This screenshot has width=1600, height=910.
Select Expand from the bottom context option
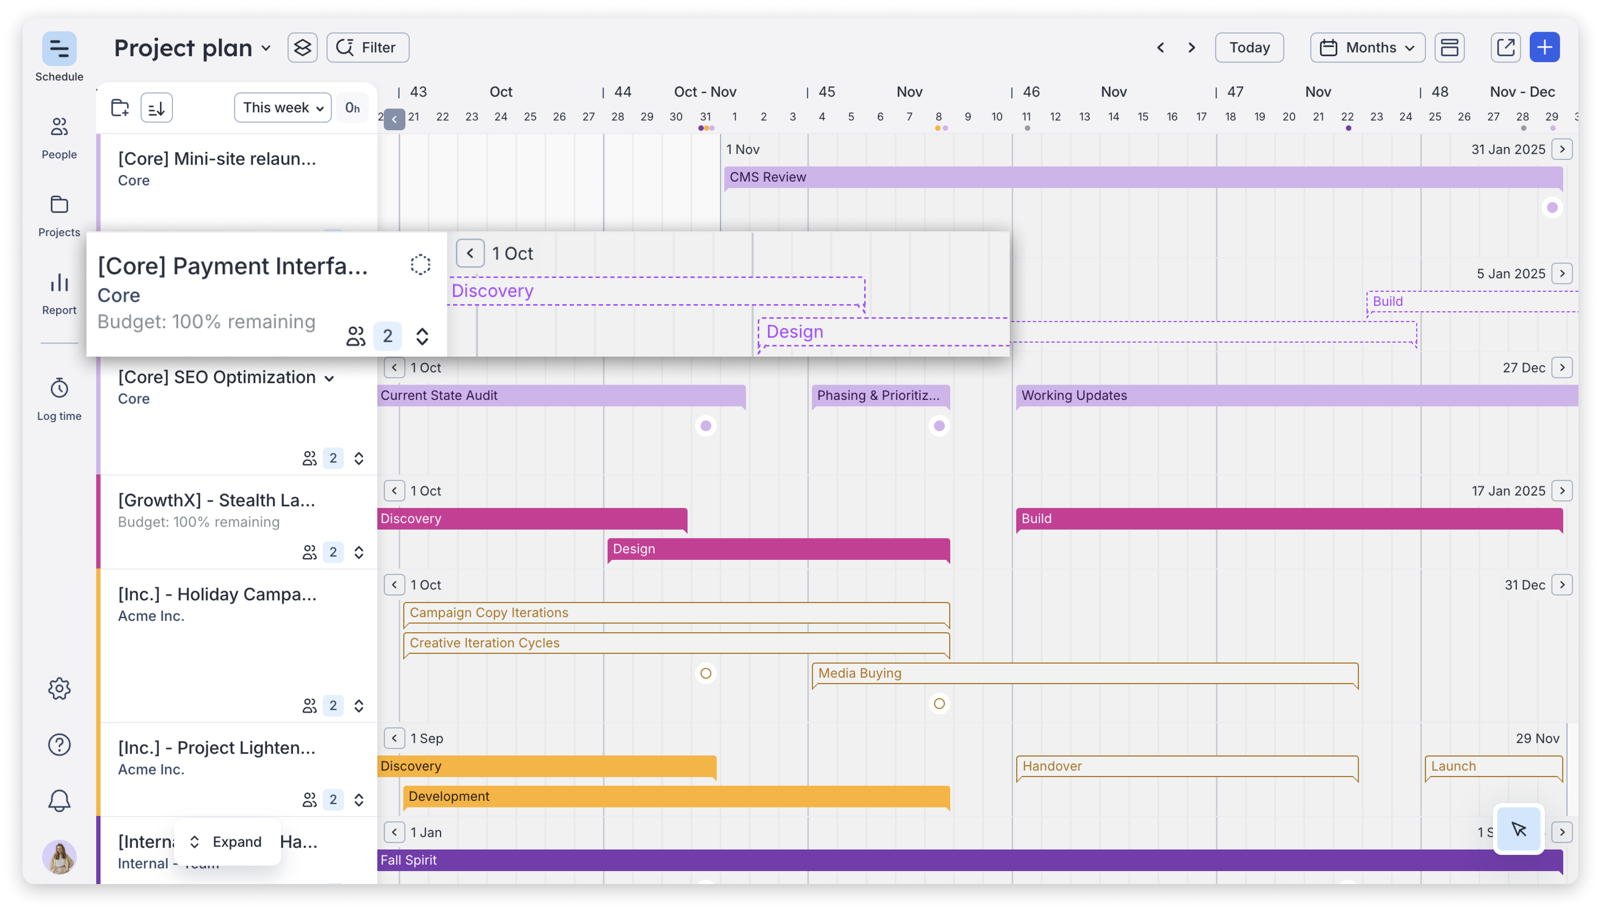pos(236,841)
